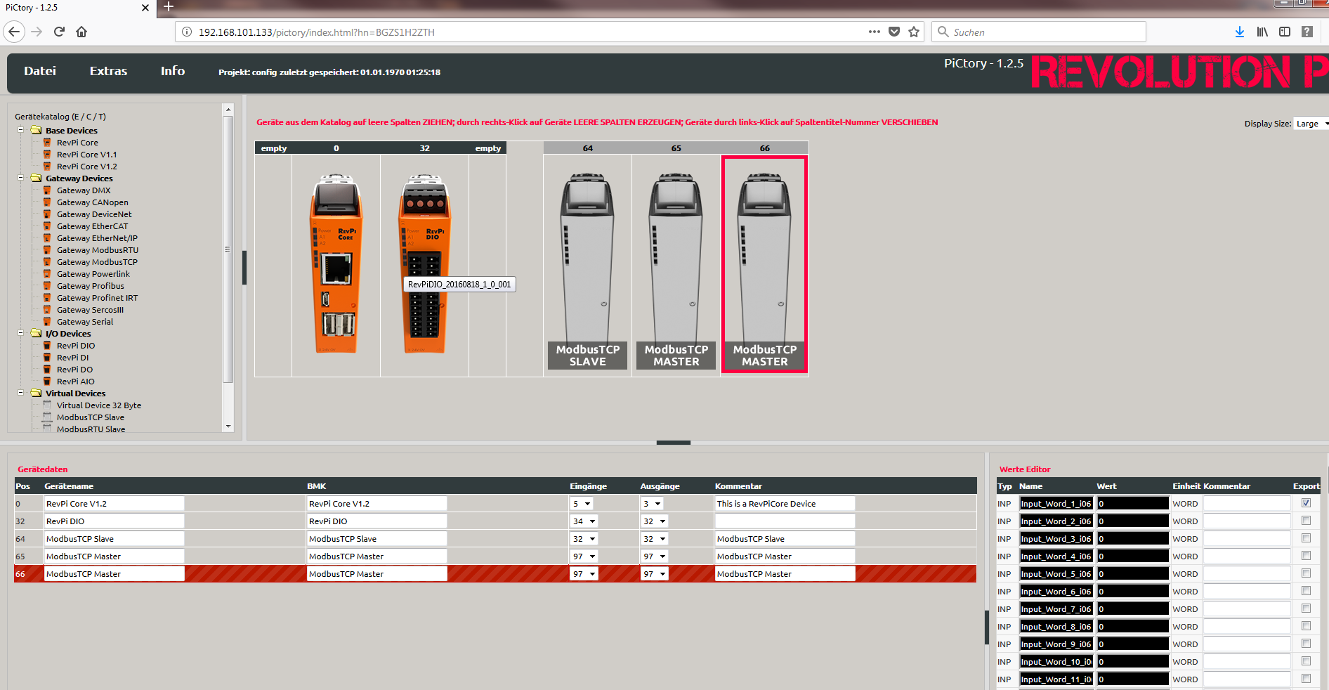Click the Wert field of Input_Word_1
This screenshot has height=690, width=1329.
point(1132,504)
